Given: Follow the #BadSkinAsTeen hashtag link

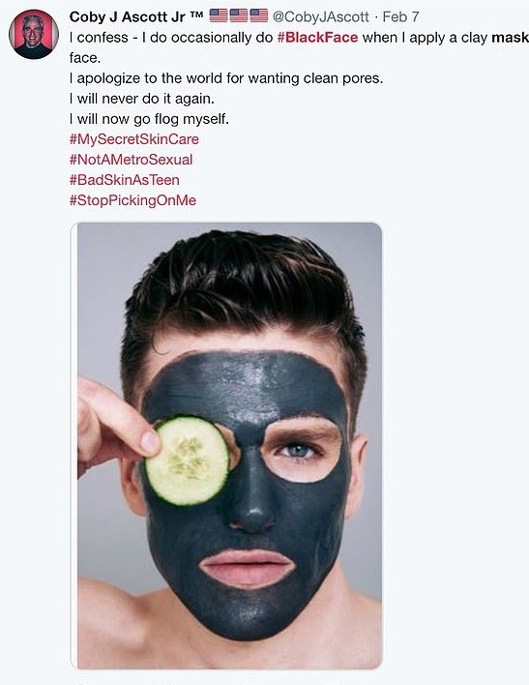Looking at the screenshot, I should [x=125, y=180].
